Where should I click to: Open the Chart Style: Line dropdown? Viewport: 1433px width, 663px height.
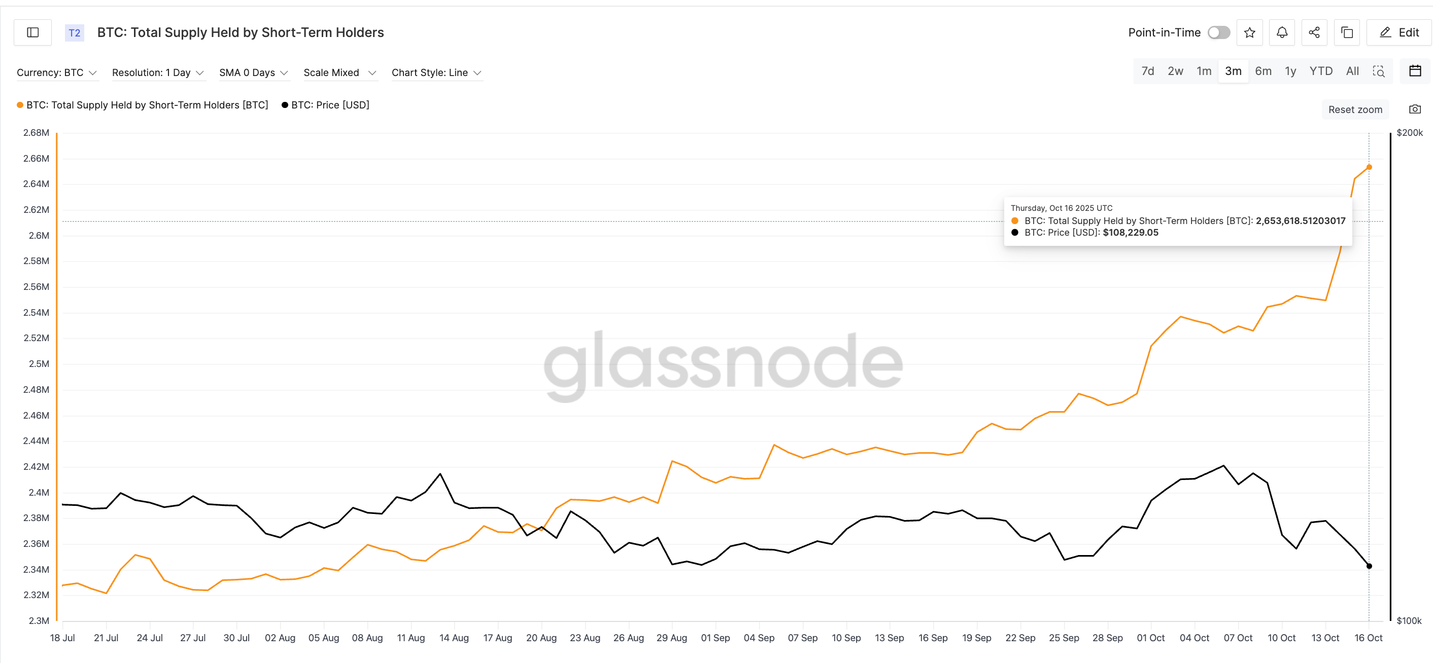click(437, 73)
